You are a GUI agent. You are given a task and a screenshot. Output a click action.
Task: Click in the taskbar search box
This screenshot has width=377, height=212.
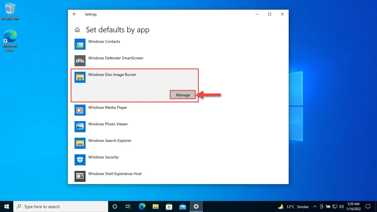point(61,206)
